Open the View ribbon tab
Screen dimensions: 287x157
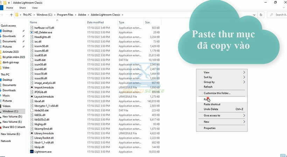click(35, 8)
